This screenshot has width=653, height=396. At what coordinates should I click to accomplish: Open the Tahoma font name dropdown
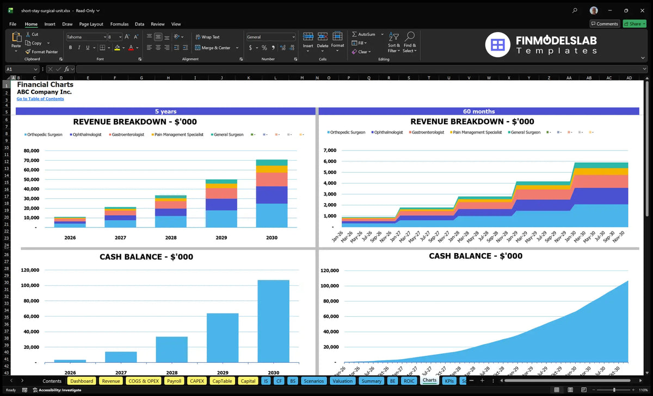(x=104, y=37)
